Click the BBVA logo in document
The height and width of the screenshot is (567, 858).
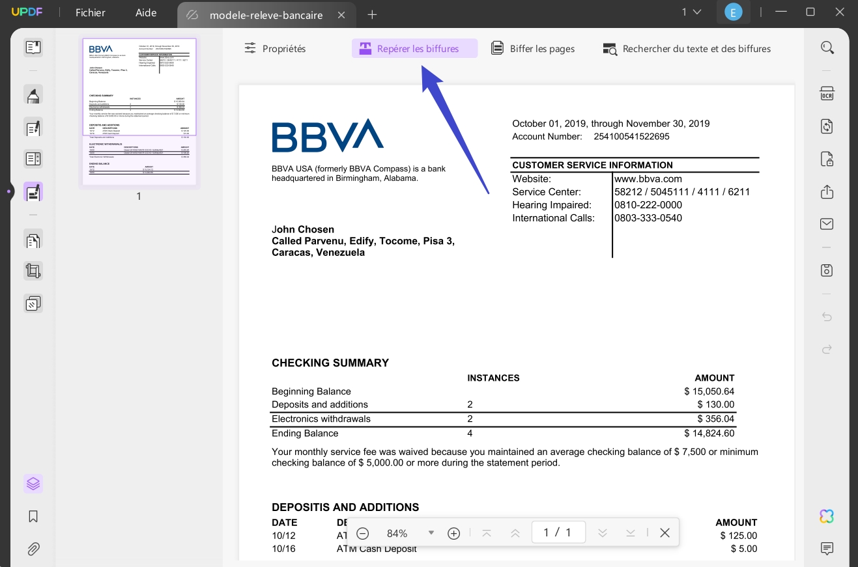[328, 135]
